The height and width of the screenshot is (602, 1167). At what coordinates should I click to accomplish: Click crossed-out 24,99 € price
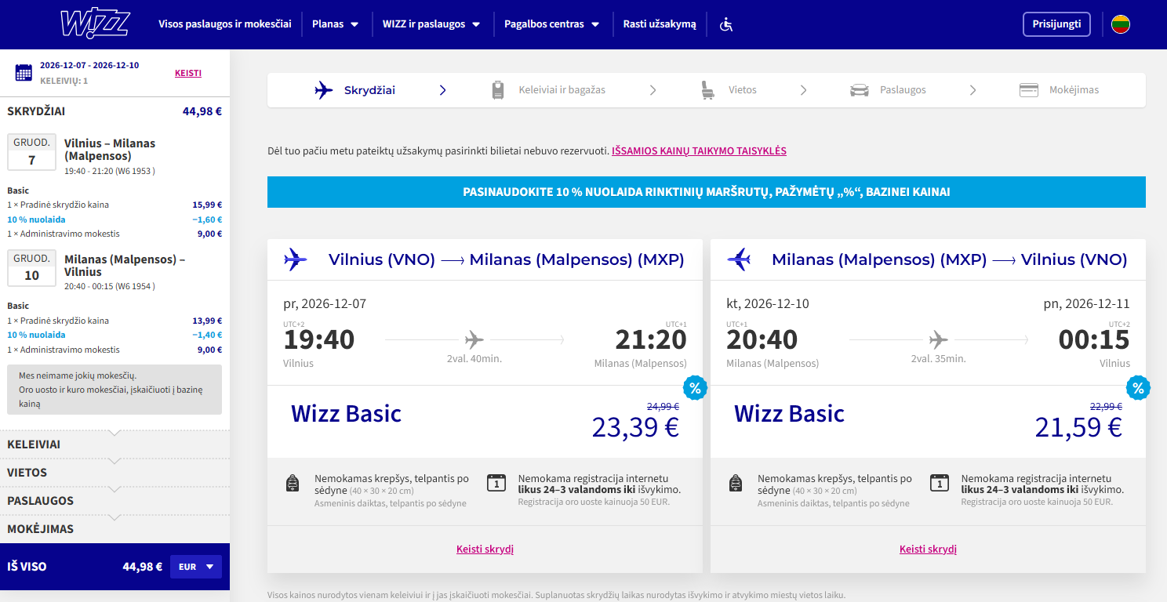(663, 406)
